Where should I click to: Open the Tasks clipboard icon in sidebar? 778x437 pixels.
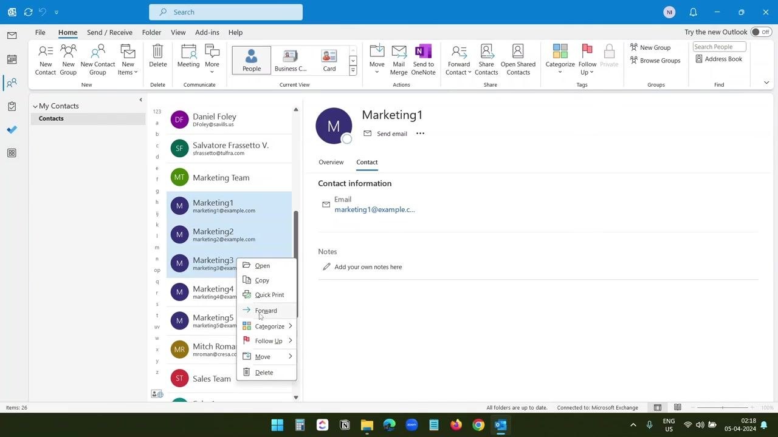pyautogui.click(x=12, y=106)
